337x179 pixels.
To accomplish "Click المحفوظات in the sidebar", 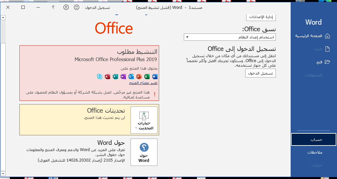I will [x=313, y=75].
